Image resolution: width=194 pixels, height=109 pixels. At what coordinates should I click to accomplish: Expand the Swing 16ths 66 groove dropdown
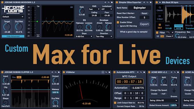pyautogui.click(x=163, y=100)
